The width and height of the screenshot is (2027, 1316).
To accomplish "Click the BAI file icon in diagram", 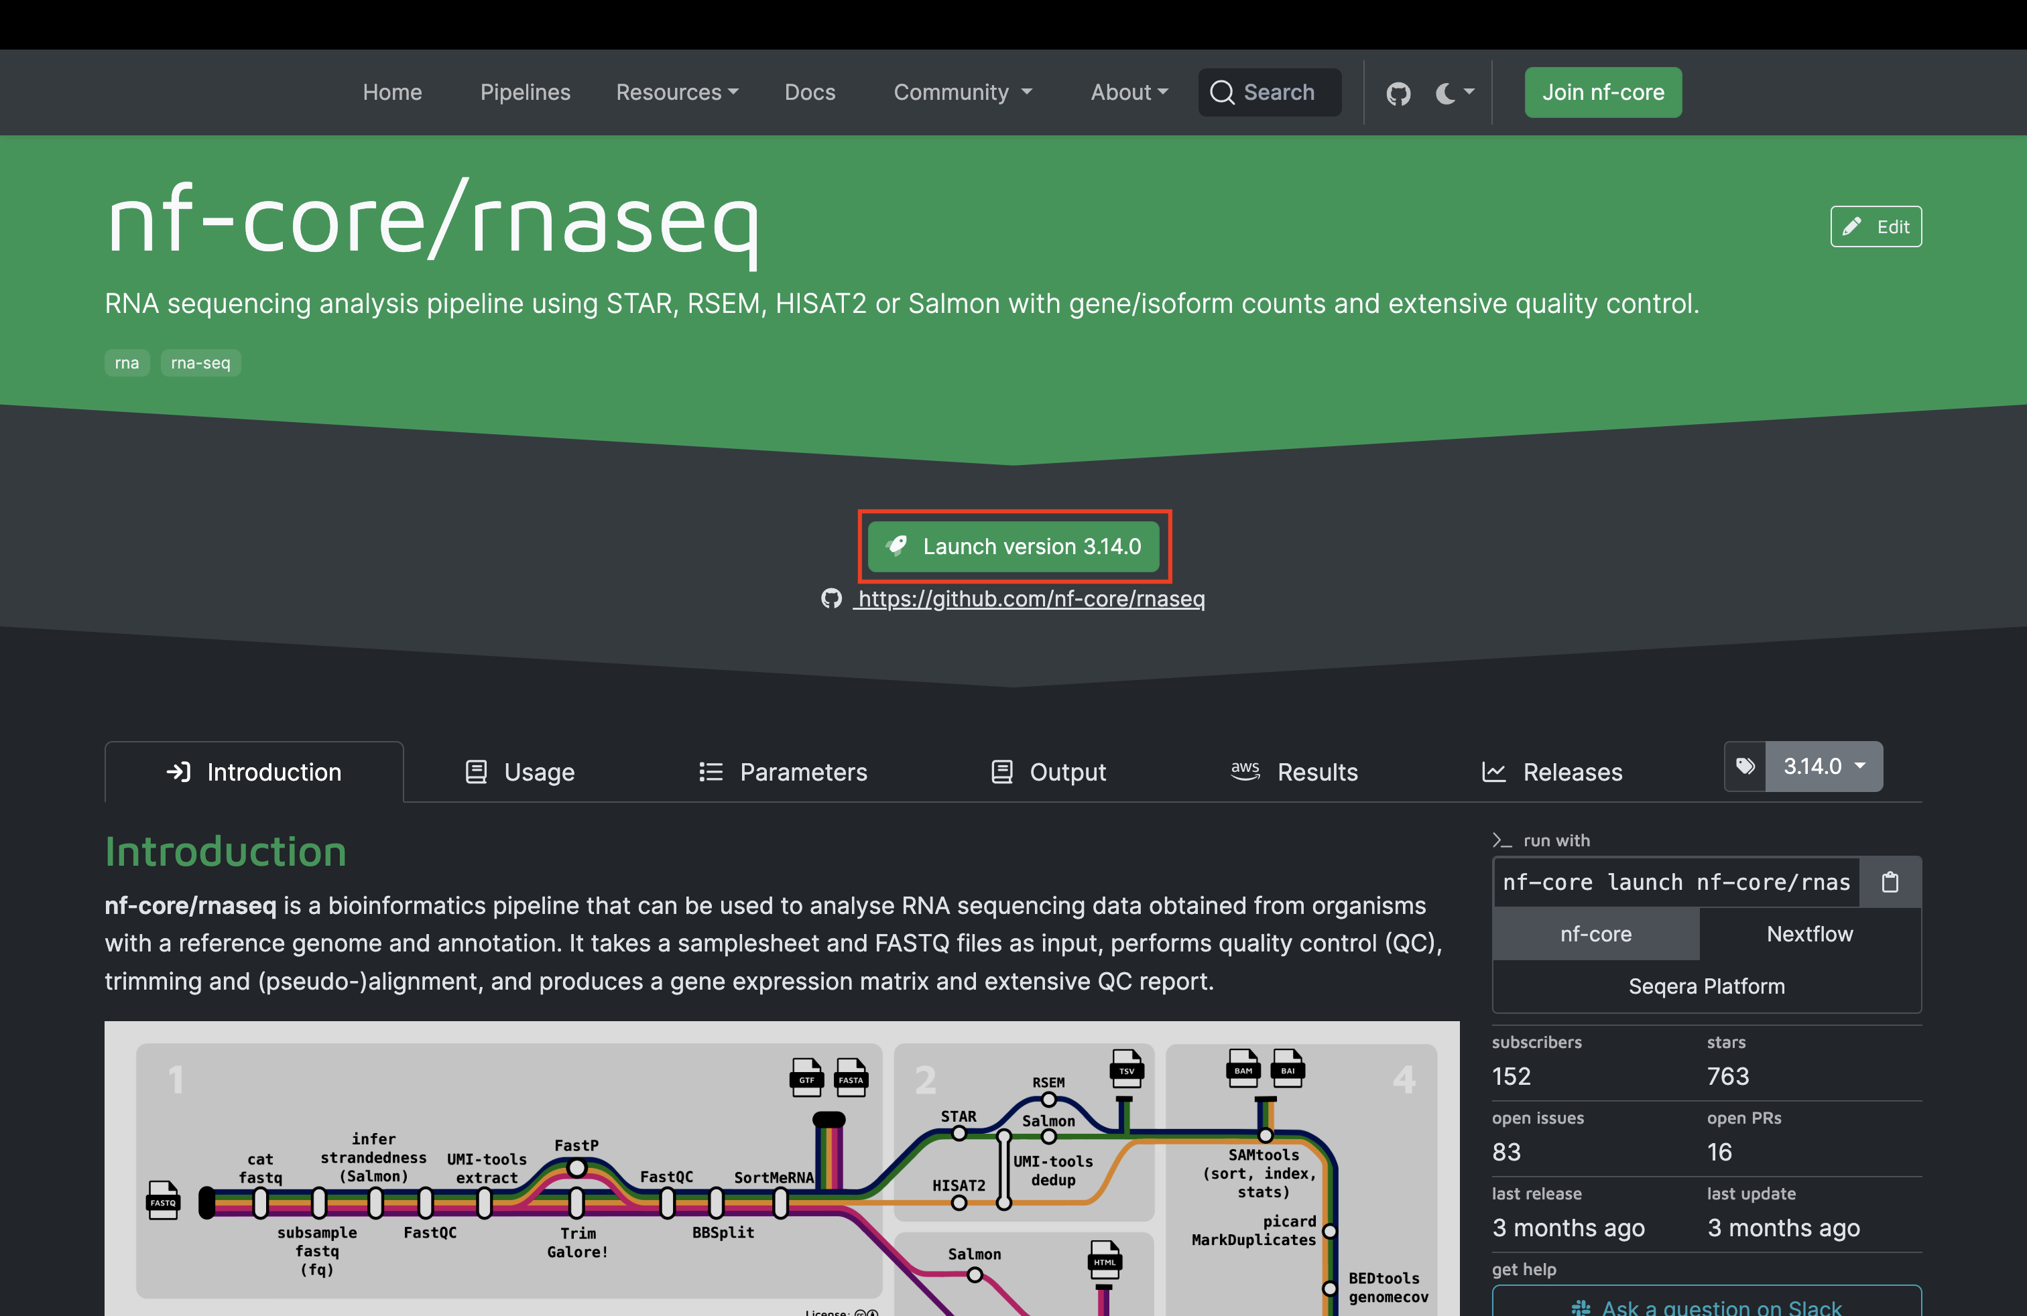I will (x=1288, y=1068).
